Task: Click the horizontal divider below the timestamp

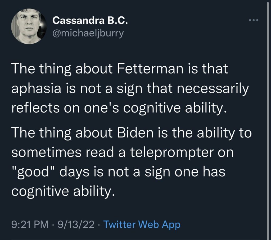Action: click(135, 239)
